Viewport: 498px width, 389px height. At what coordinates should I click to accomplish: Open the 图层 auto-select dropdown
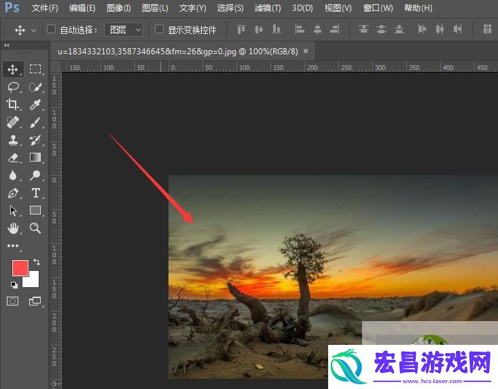[x=123, y=30]
